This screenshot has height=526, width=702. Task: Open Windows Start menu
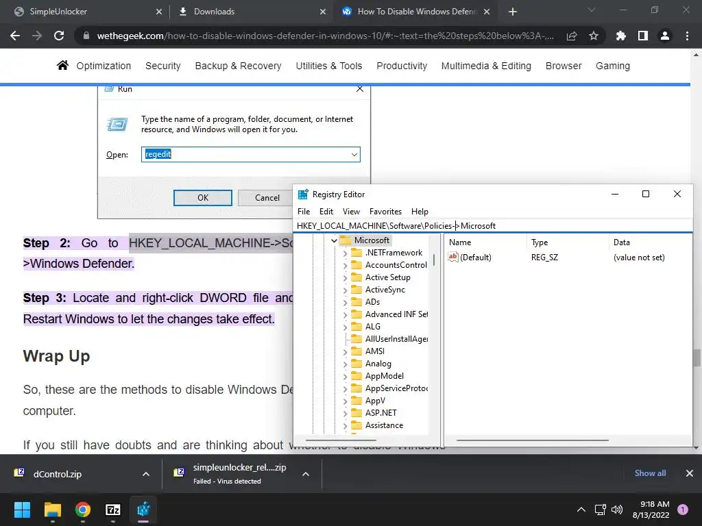[22, 510]
